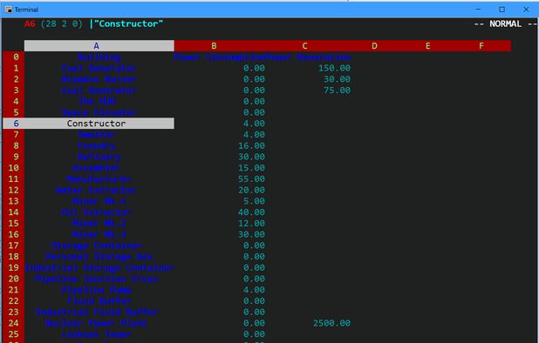Image resolution: width=539 pixels, height=343 pixels.
Task: Select the Personal Storage Box cell
Action: tap(99, 257)
